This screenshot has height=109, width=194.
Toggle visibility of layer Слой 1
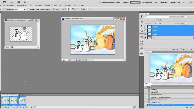[x=146, y=34]
